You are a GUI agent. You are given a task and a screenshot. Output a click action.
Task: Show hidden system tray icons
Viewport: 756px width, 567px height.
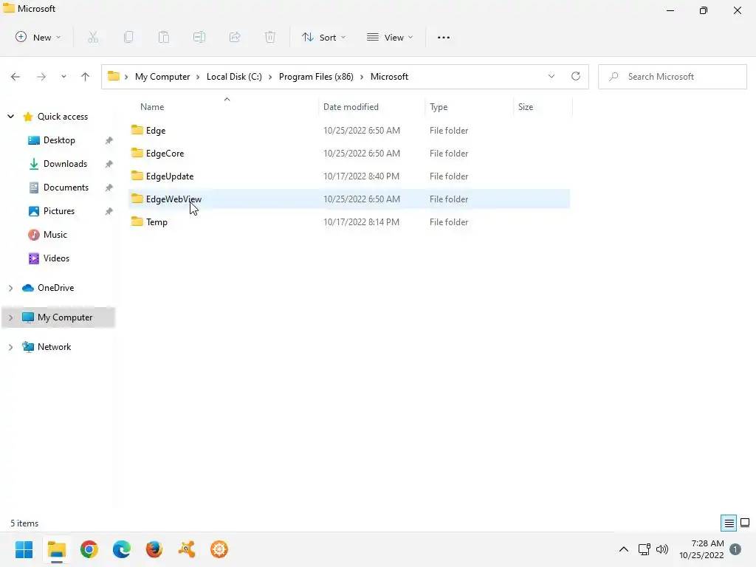[623, 549]
